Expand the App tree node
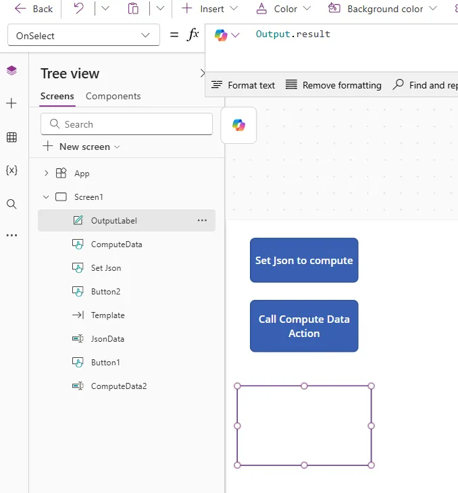Viewport: 458px width, 493px height. coord(46,174)
